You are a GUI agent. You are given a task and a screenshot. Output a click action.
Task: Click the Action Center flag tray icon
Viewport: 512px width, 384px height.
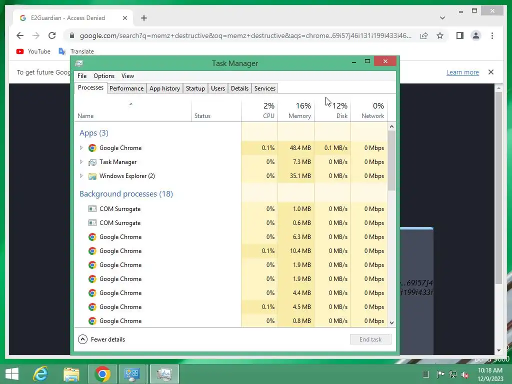point(440,374)
